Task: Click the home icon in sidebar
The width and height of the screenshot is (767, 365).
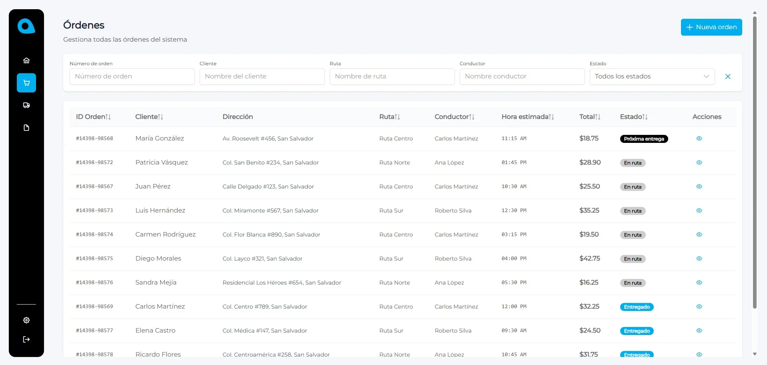Action: (26, 60)
